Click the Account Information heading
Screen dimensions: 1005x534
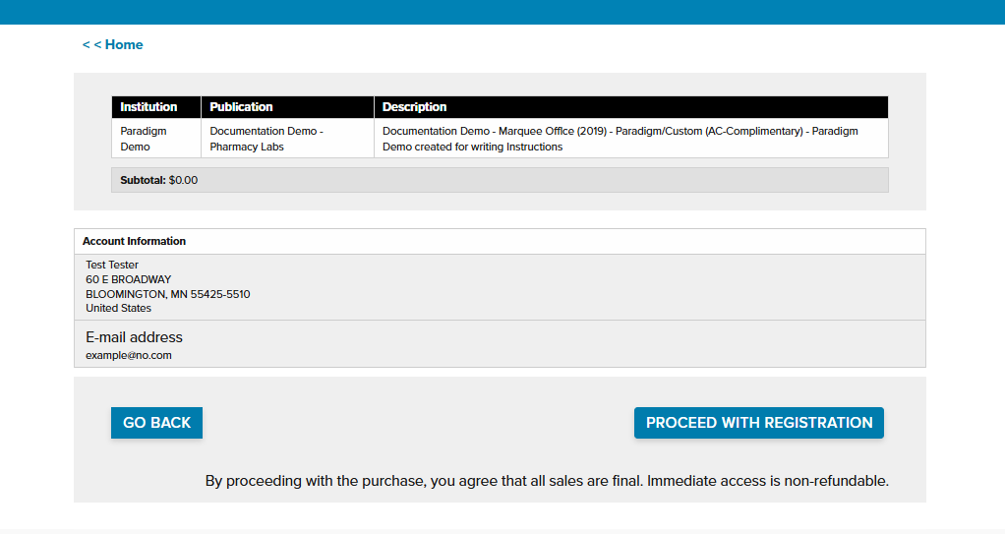point(134,241)
